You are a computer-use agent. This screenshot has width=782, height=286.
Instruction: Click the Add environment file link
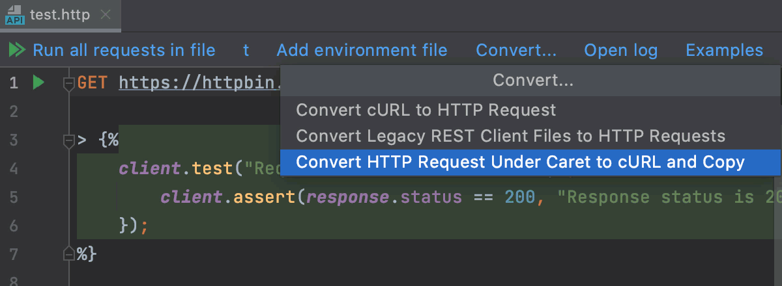[362, 50]
